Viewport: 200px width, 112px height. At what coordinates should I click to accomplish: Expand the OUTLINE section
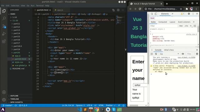click(14, 96)
